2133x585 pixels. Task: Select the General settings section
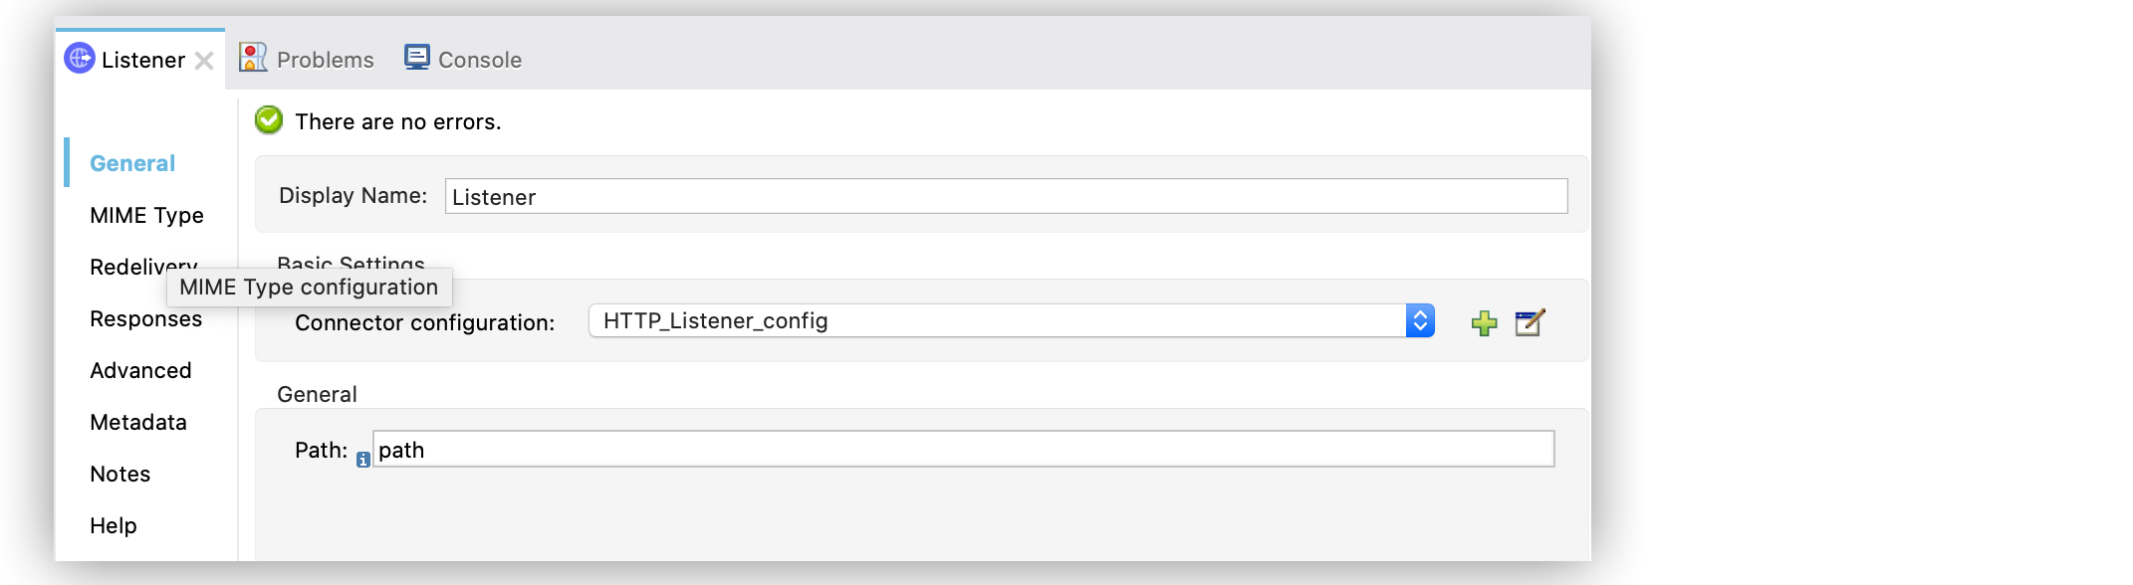coord(132,163)
